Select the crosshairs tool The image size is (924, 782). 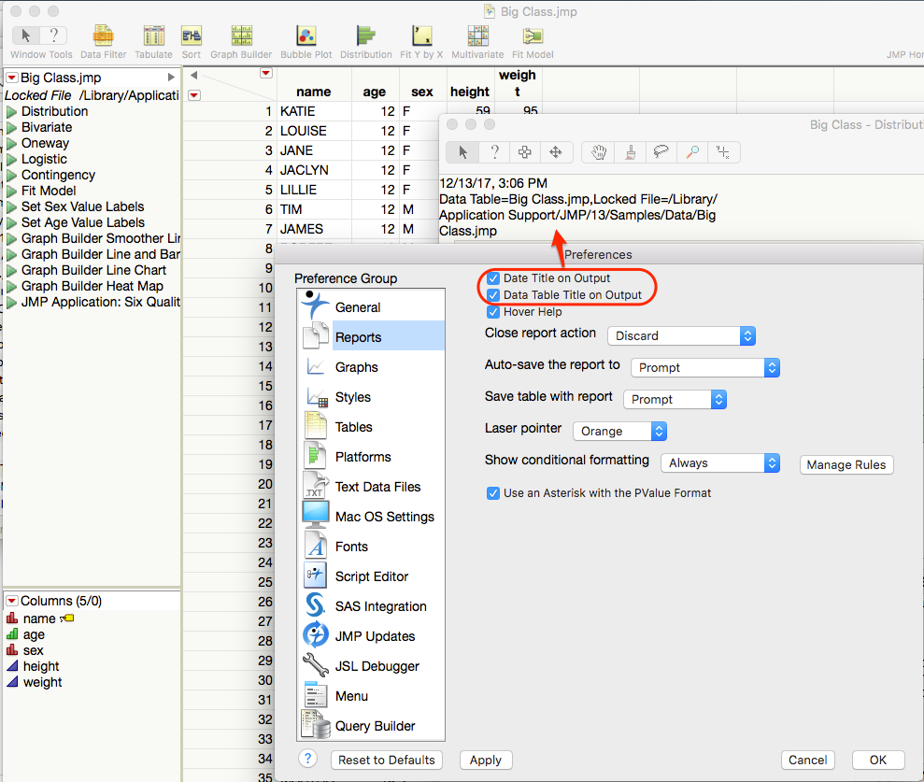(x=723, y=152)
